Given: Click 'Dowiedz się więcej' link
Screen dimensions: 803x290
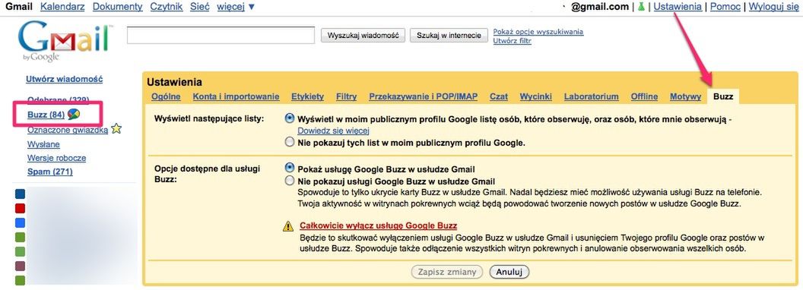Looking at the screenshot, I should (333, 131).
